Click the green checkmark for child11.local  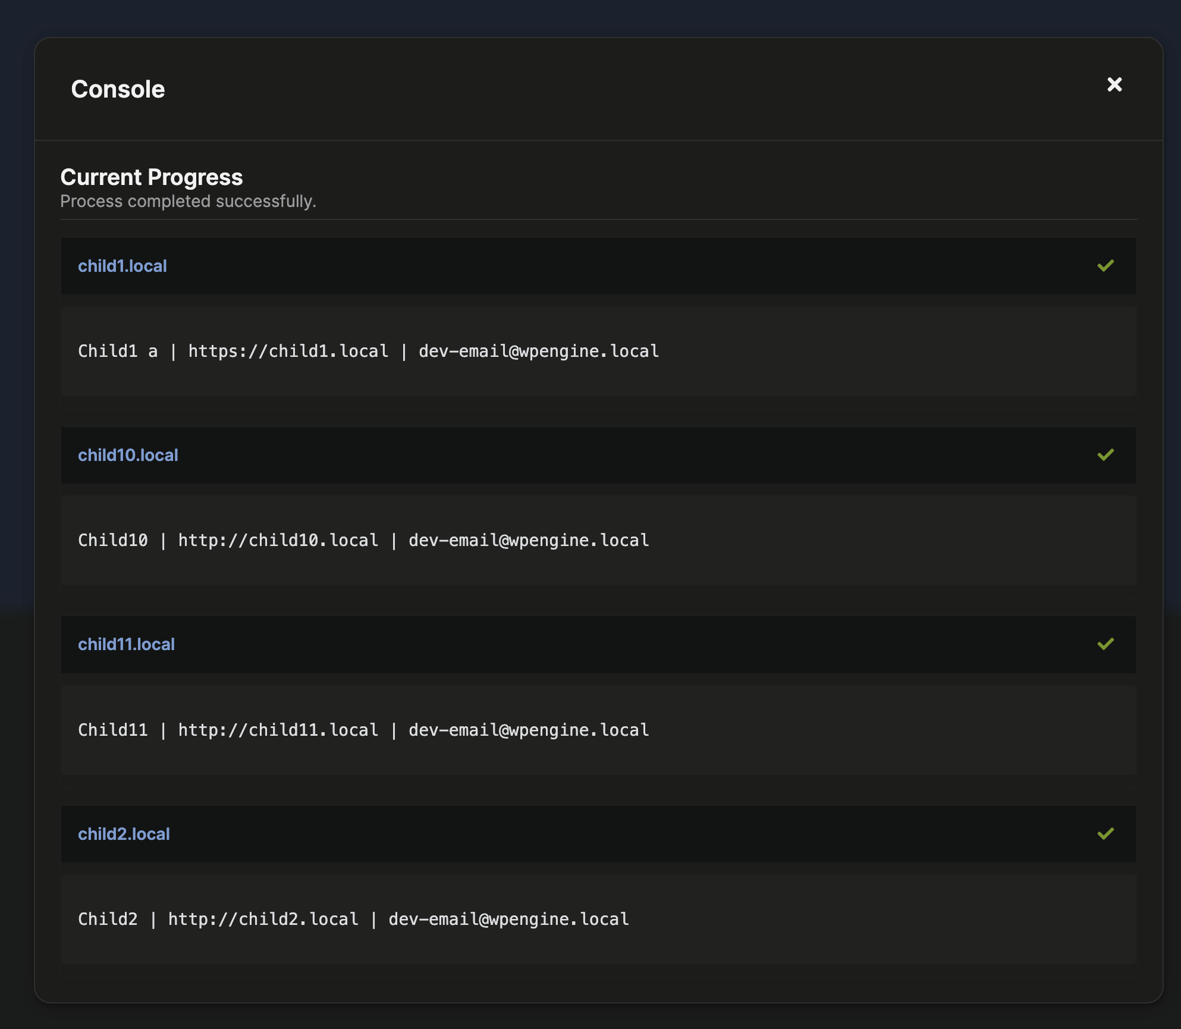pos(1105,644)
